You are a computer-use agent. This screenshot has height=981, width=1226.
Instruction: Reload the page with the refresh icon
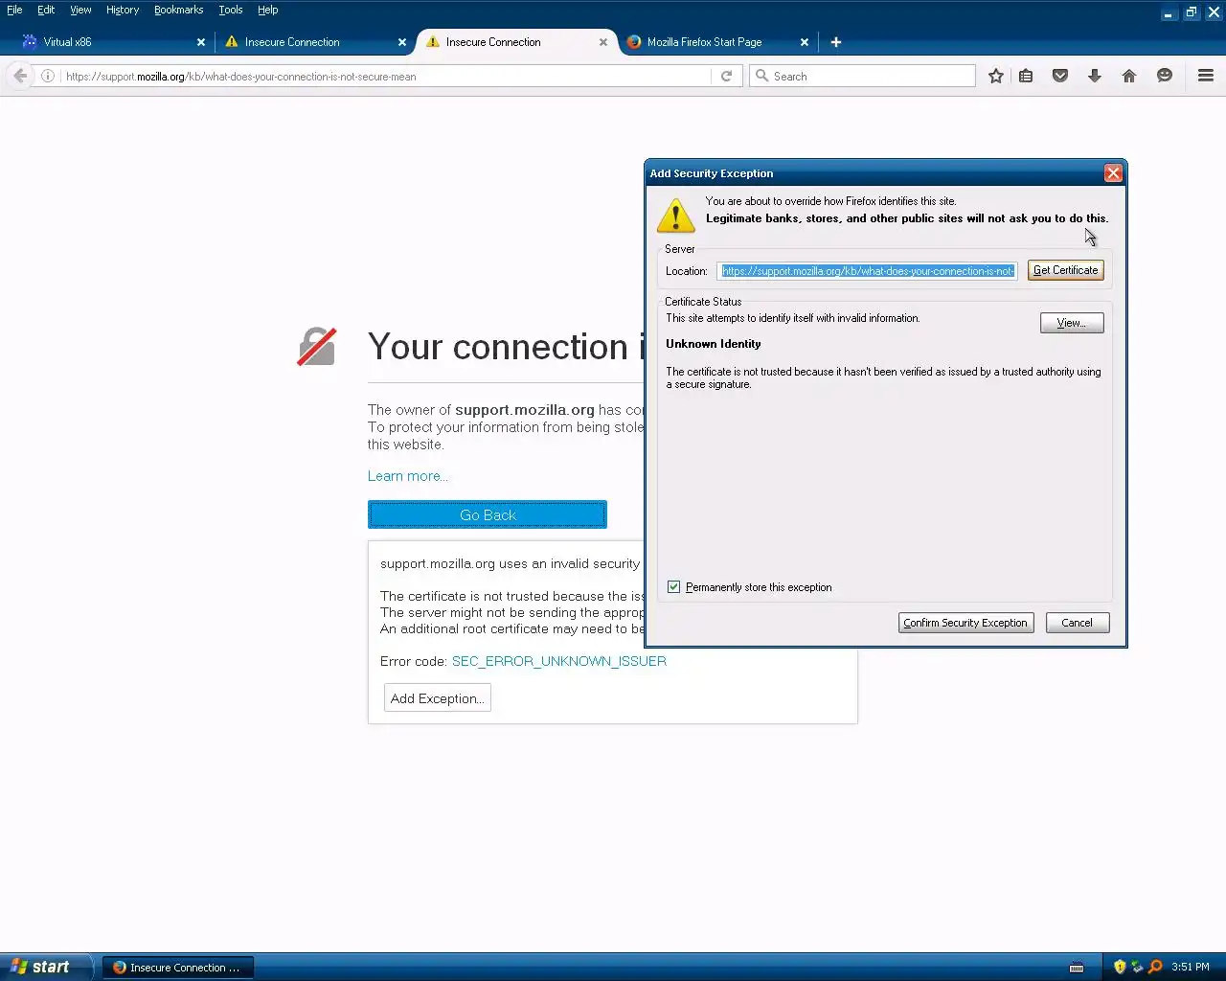click(x=726, y=76)
